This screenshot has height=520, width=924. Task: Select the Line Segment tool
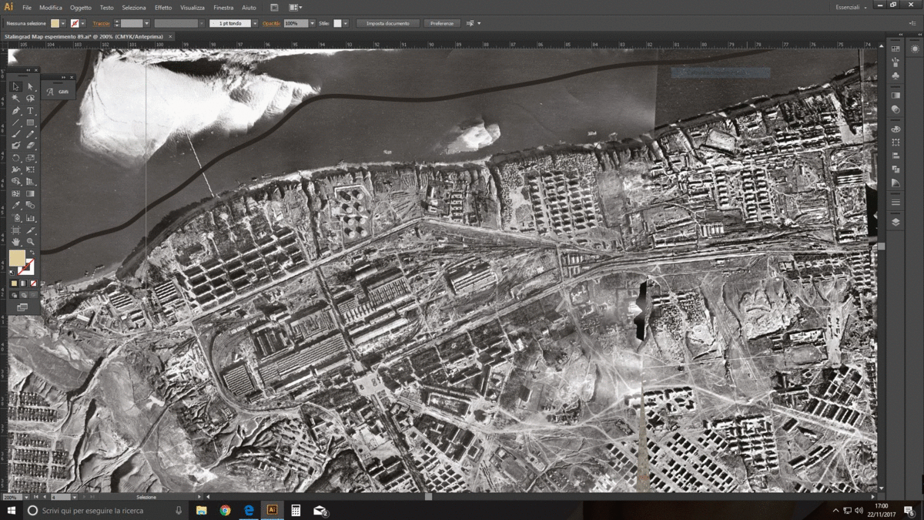pos(15,122)
